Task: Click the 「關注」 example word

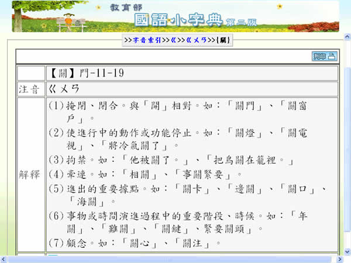Action: click(x=192, y=243)
